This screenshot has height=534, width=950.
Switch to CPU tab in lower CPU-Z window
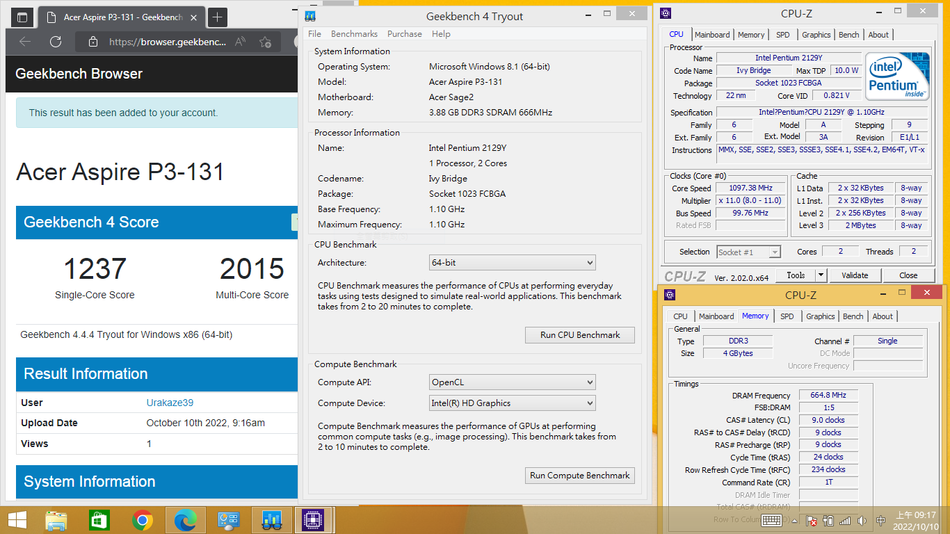(x=680, y=316)
